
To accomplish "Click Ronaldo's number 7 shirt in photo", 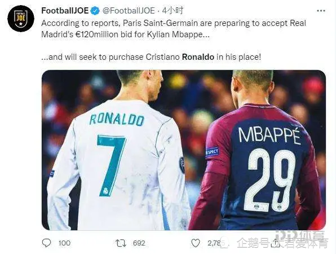I will click(116, 163).
